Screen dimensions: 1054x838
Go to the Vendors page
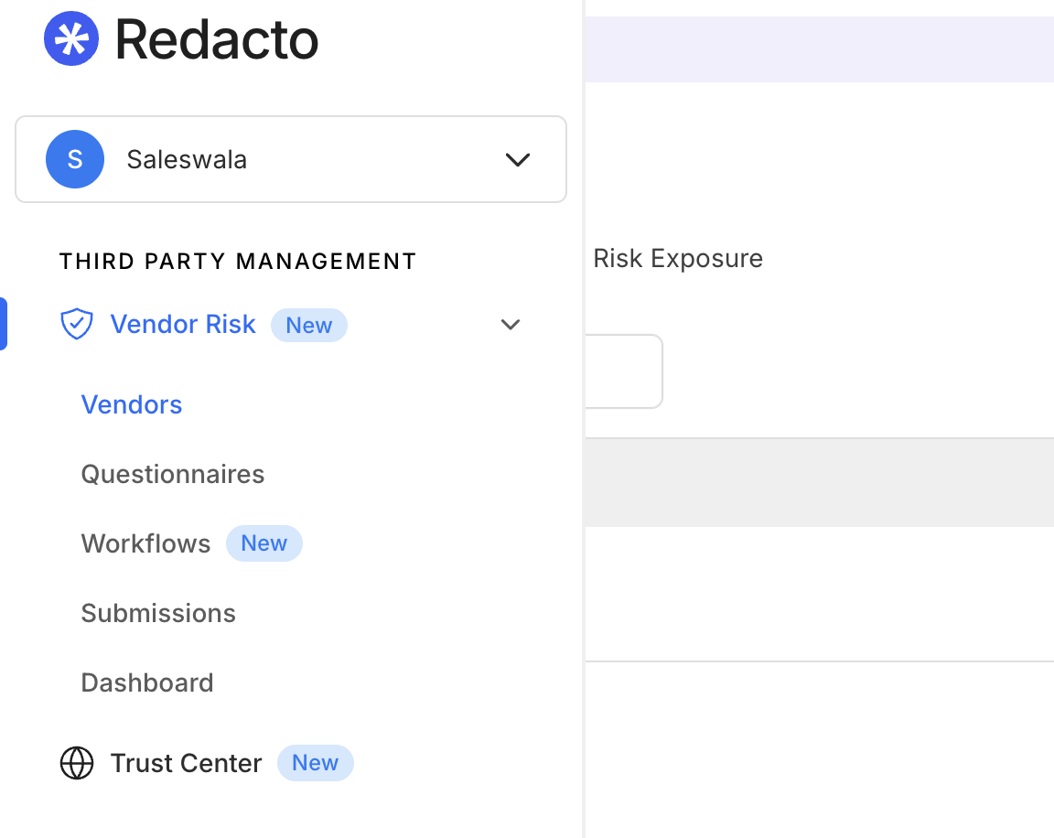pyautogui.click(x=132, y=404)
